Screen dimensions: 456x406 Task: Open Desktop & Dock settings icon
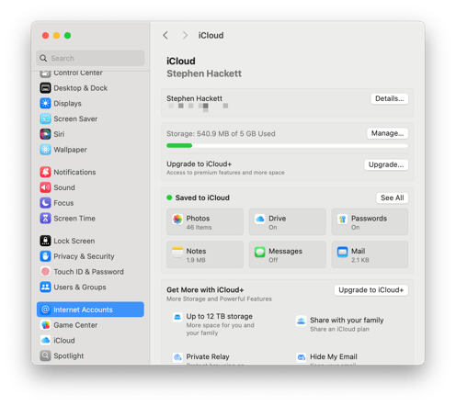tap(45, 88)
